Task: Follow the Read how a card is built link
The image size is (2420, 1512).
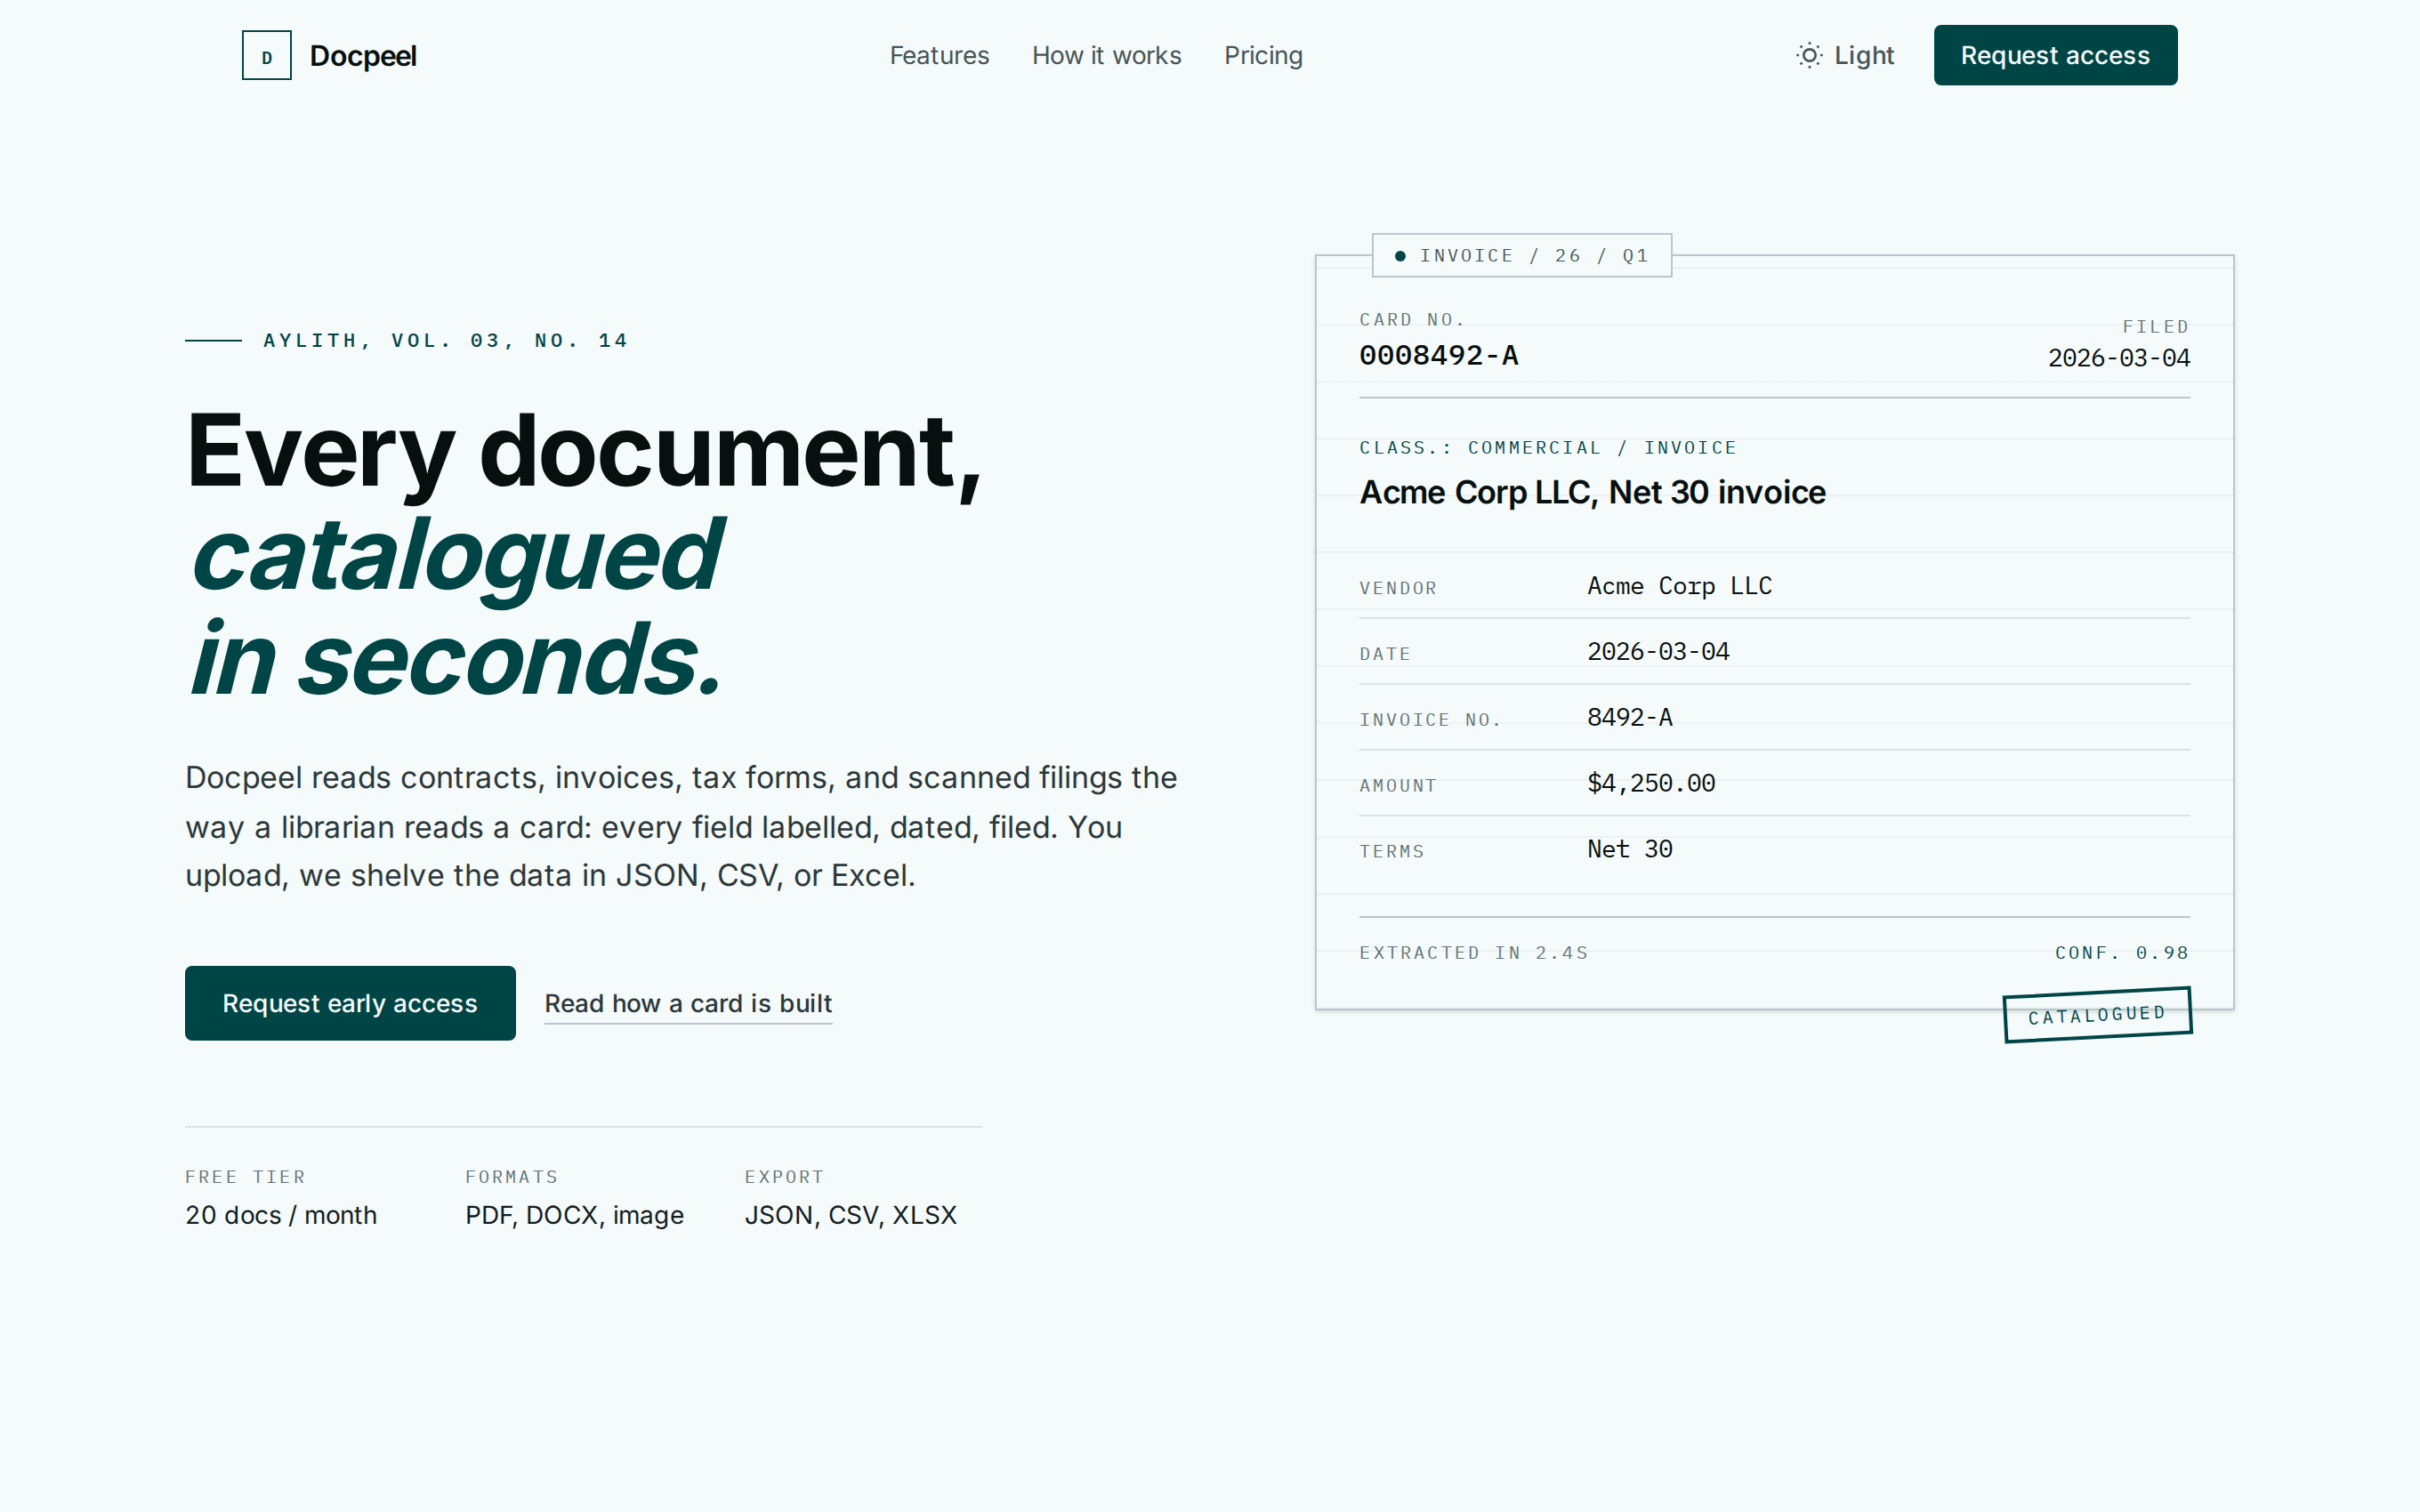Action: coord(688,1003)
